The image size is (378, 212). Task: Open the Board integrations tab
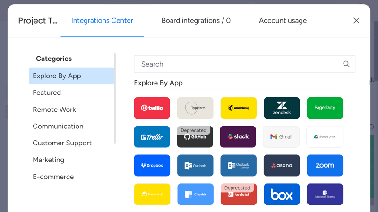coord(196,21)
